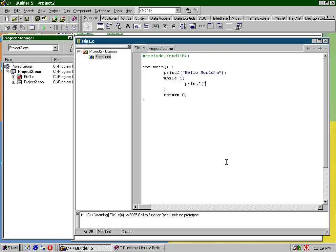Image resolution: width=336 pixels, height=252 pixels.
Task: Open the dropdown arrow beside Run icon
Action: coord(50,28)
